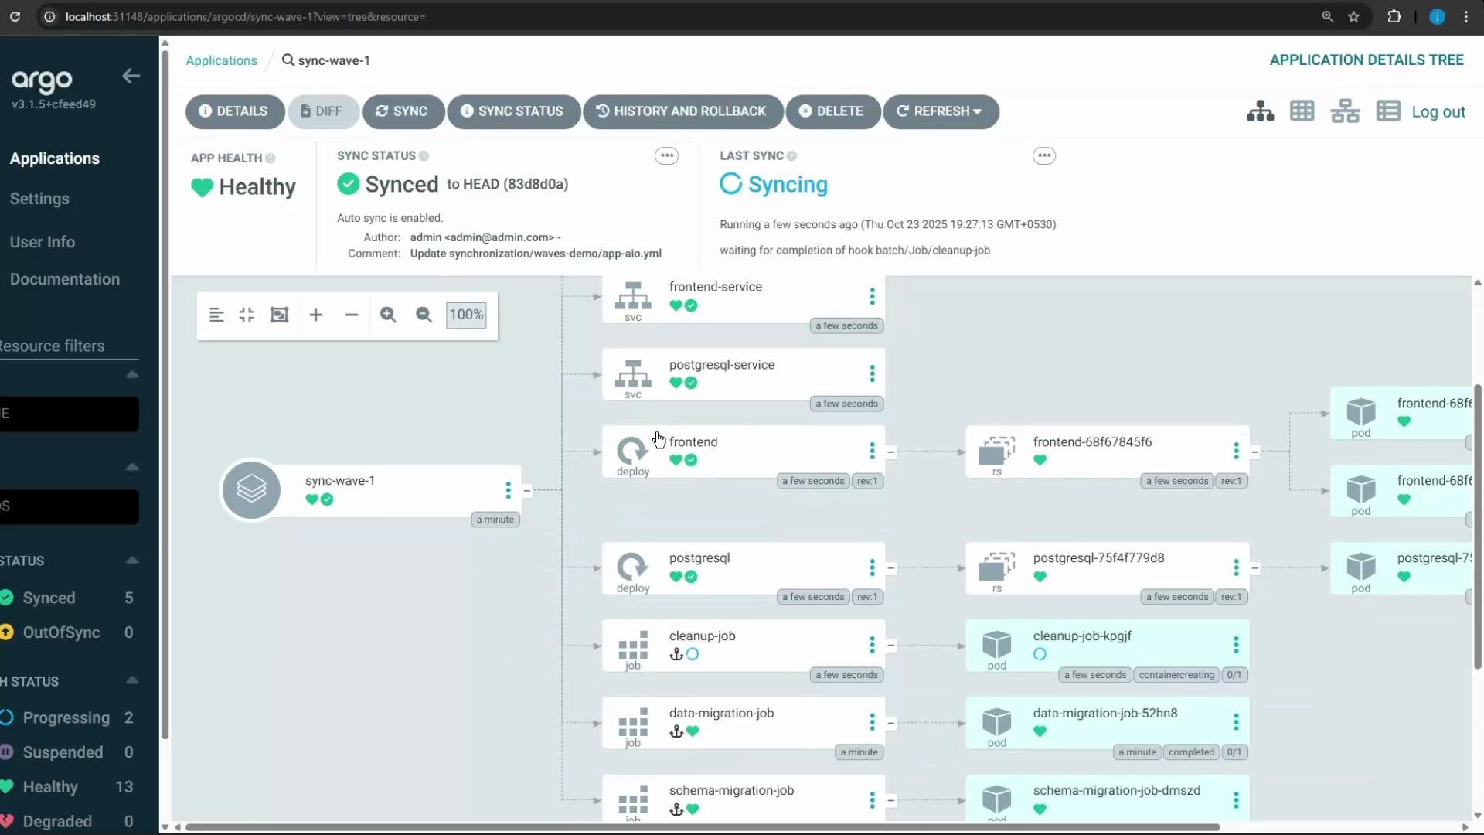Click the cleanup-job job icon
Viewport: 1484px width, 835px height.
[x=633, y=646]
